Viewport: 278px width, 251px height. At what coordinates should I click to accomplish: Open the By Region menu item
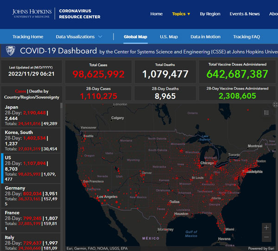pyautogui.click(x=210, y=14)
